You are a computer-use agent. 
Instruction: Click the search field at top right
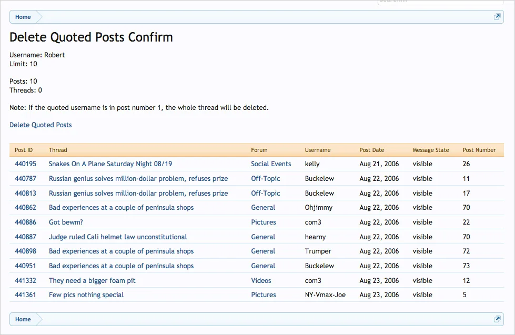pos(440,2)
